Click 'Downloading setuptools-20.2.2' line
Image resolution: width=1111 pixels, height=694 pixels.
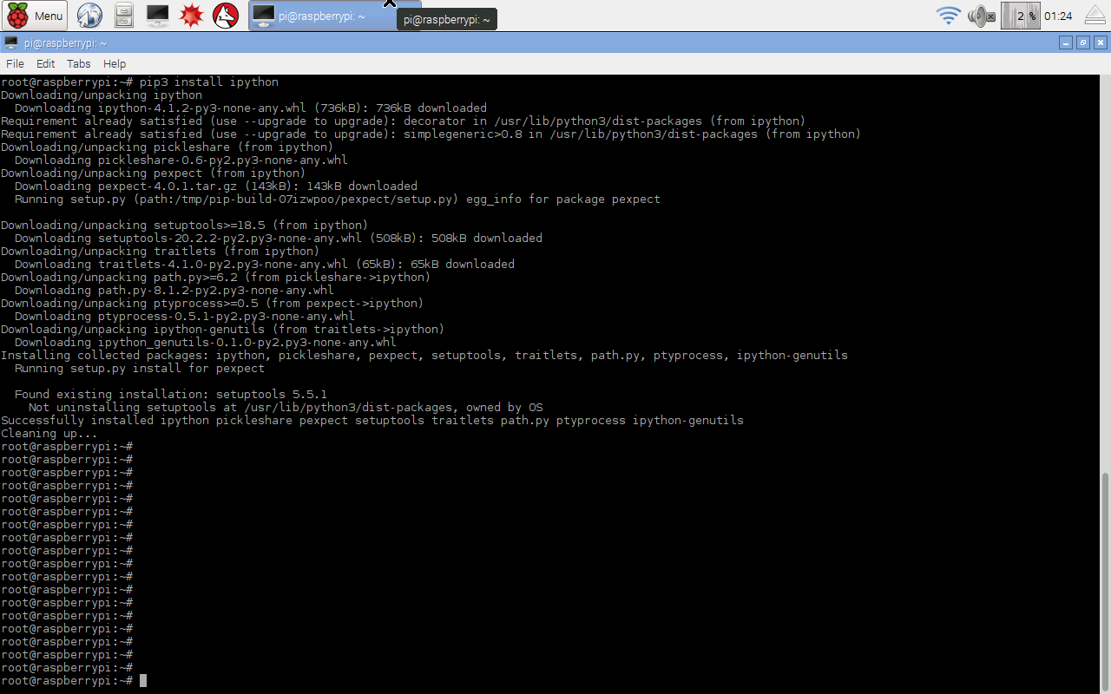click(x=279, y=239)
